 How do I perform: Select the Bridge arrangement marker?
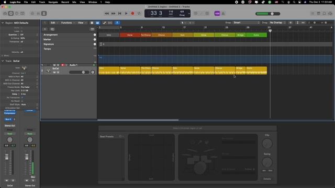[x=241, y=35]
